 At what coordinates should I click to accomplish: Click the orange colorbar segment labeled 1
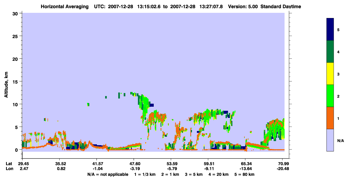coord(330,118)
